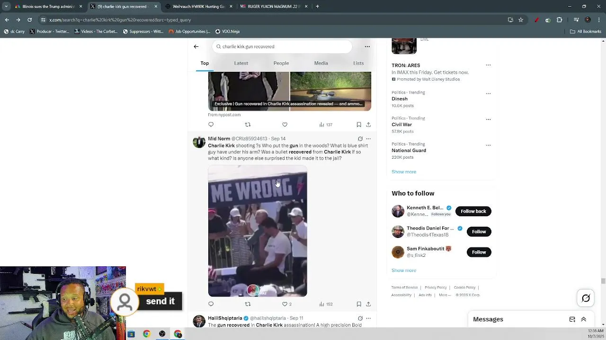Open options for TRON: ARES promoted trend
The height and width of the screenshot is (340, 606).
(488, 65)
